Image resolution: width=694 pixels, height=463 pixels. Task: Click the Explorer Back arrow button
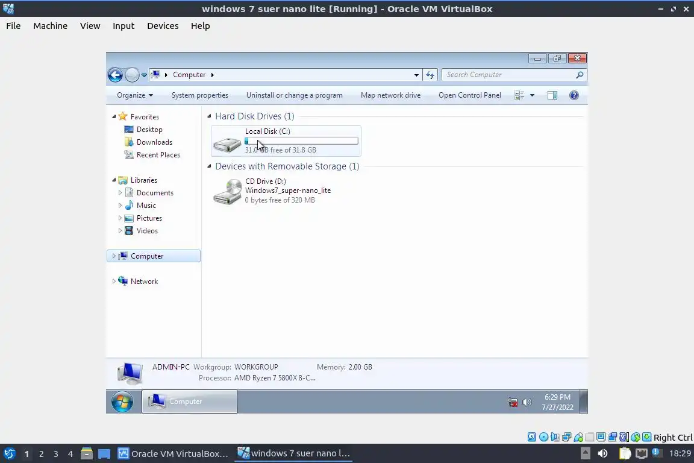116,75
